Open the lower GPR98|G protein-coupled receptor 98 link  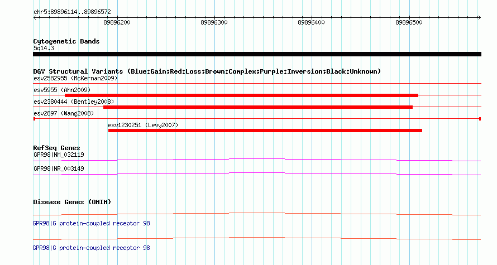point(91,248)
